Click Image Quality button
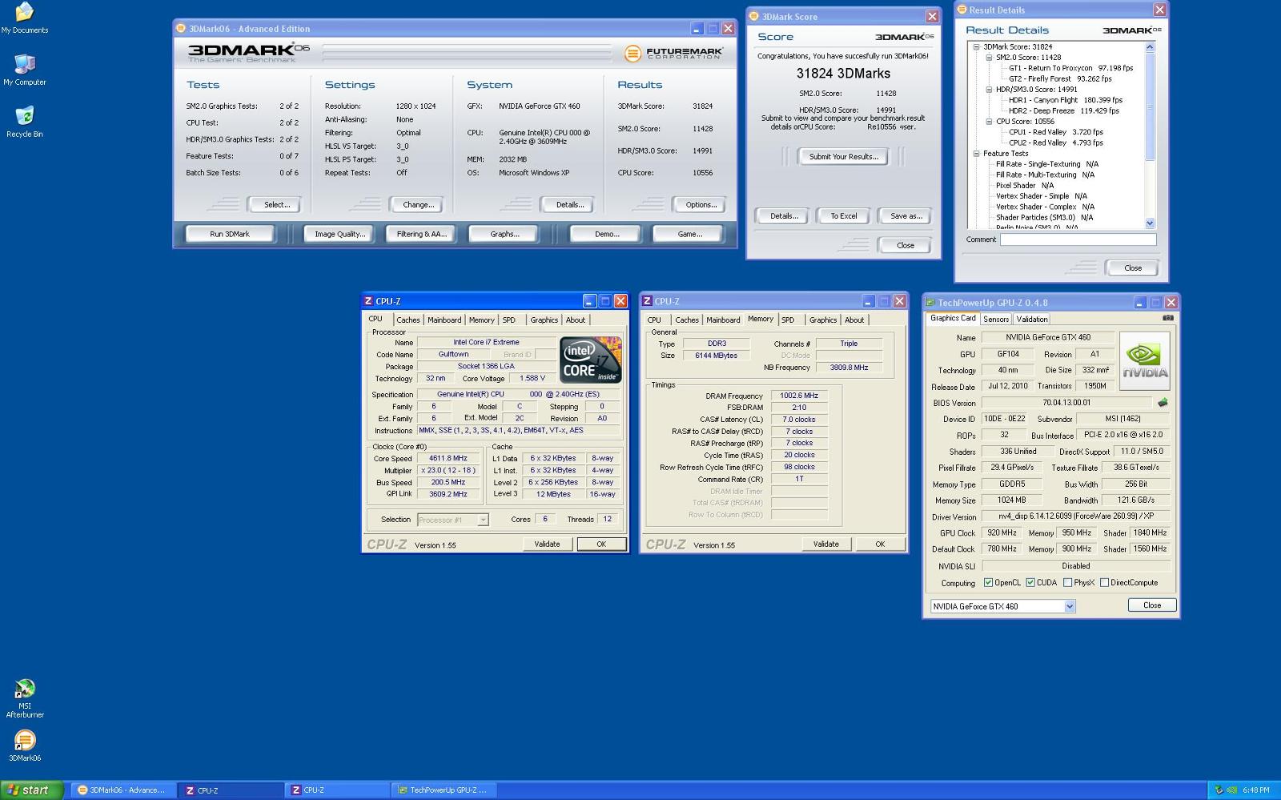Image resolution: width=1281 pixels, height=800 pixels. (339, 234)
